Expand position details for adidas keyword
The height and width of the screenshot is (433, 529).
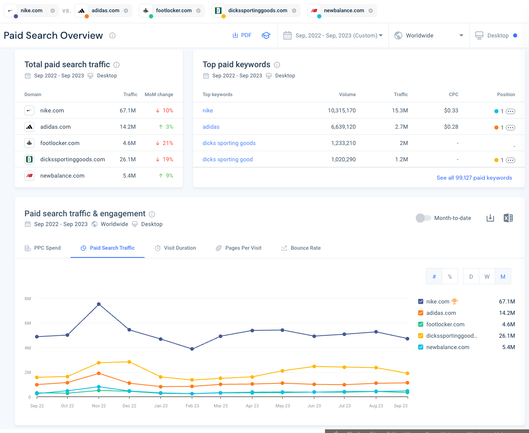(511, 127)
